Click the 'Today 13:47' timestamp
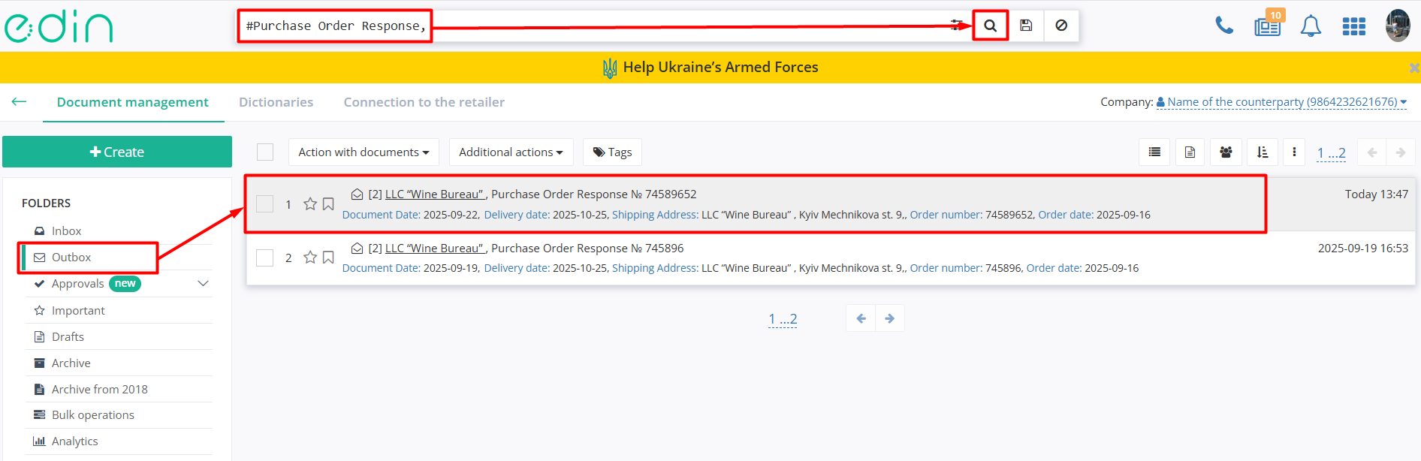This screenshot has height=461, width=1421. [1376, 194]
